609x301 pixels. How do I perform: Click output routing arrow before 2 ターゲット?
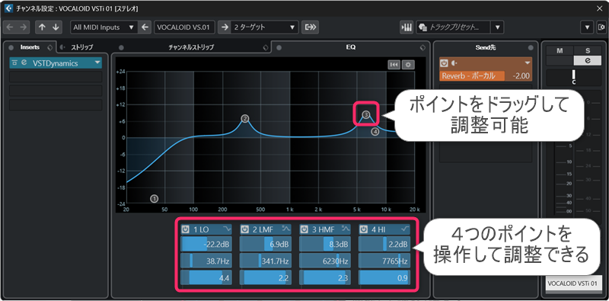(x=224, y=27)
